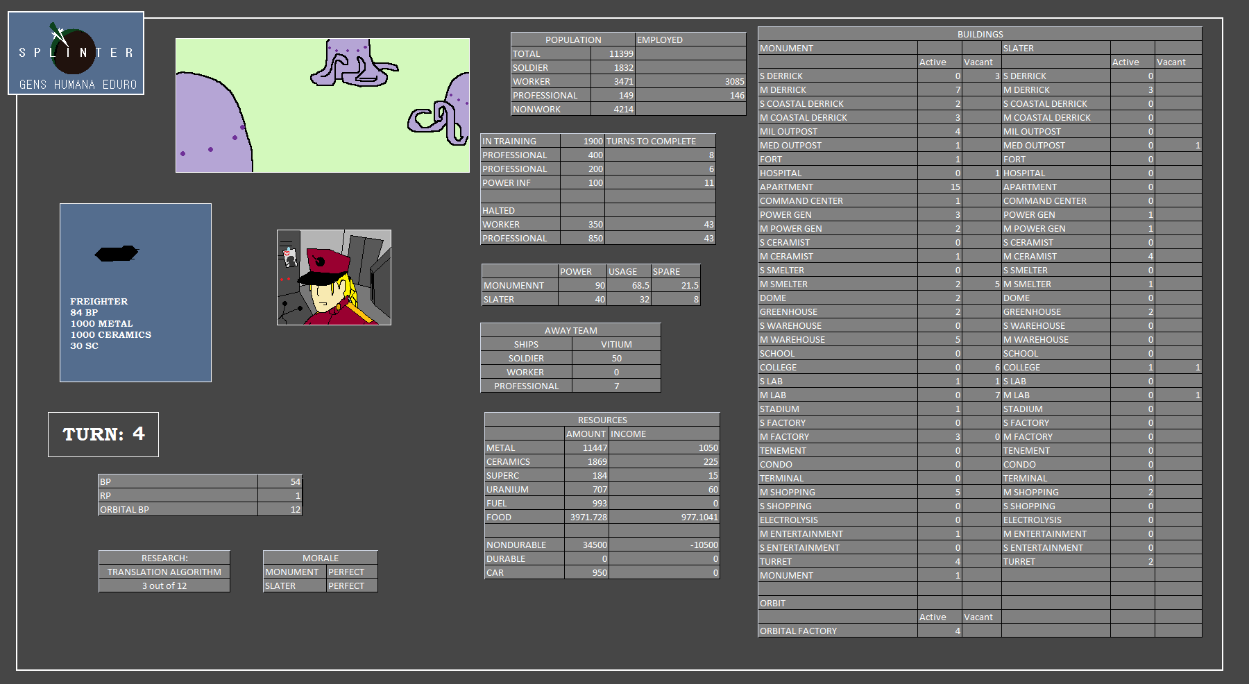Select Monument APARTMENT active count 15

(940, 187)
